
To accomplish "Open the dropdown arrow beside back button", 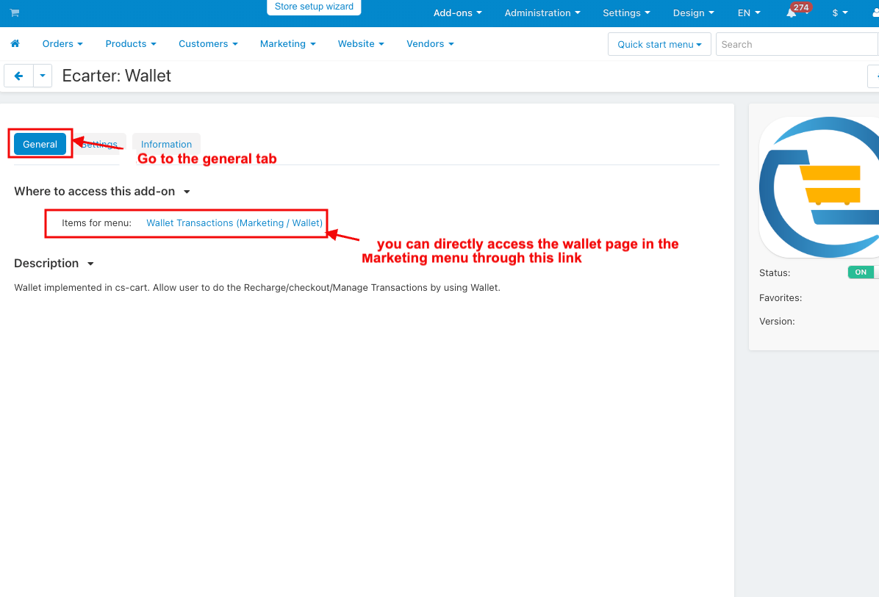I will (x=43, y=76).
